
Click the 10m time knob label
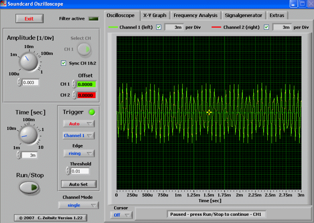pyautogui.click(x=12, y=128)
